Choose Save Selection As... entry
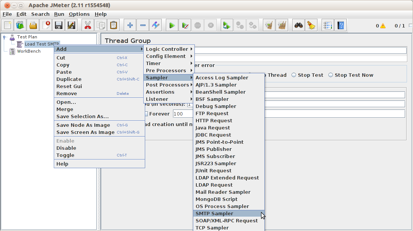Viewport: 413px width, 231px height. click(99, 116)
